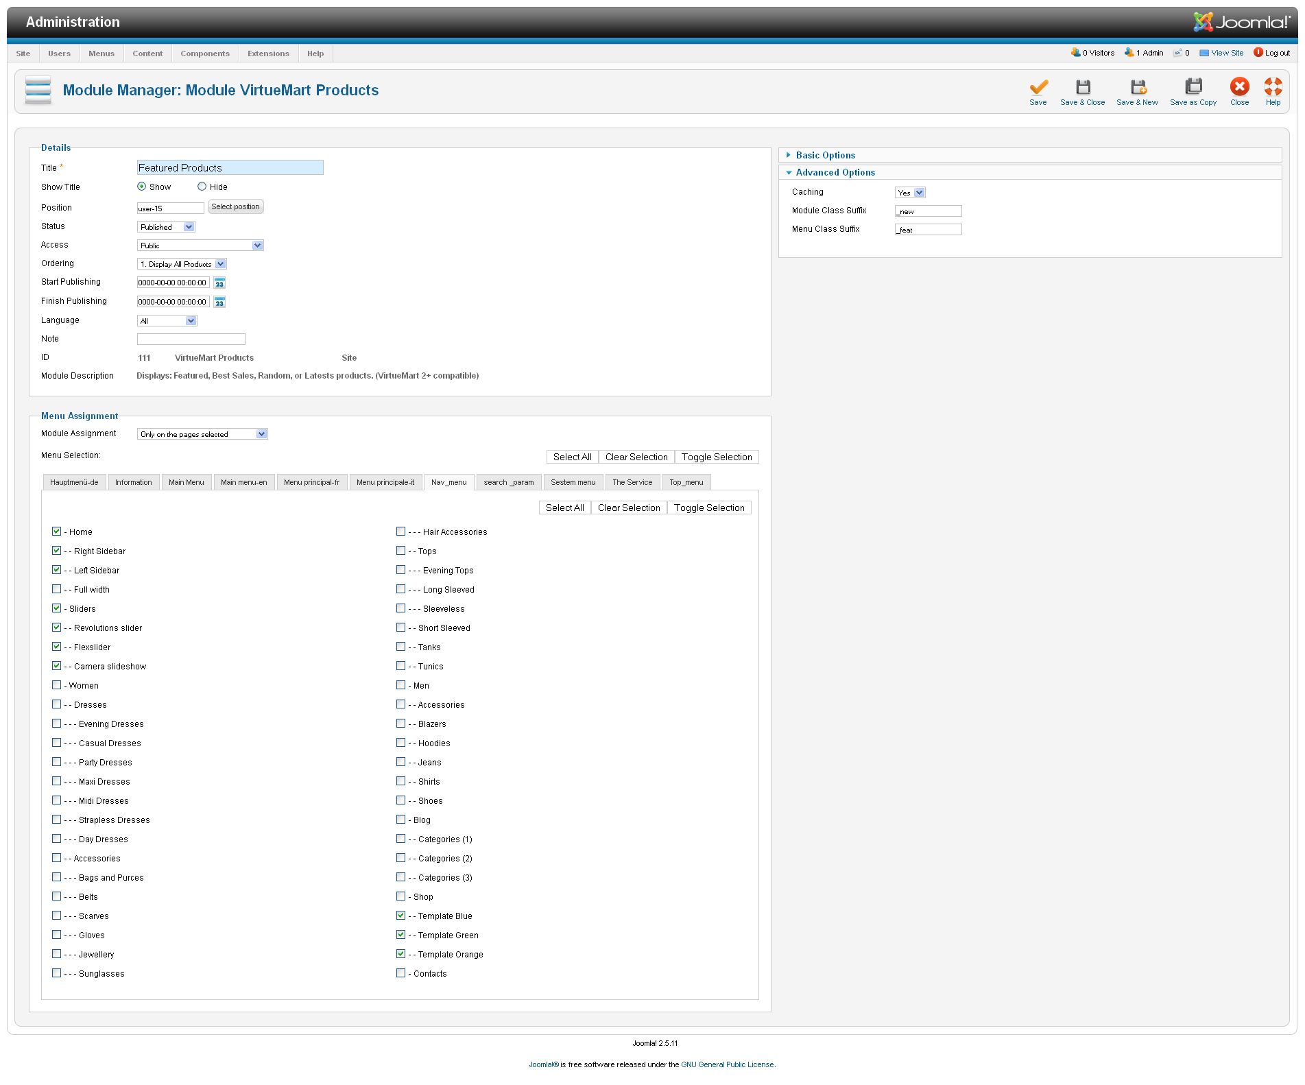The image size is (1305, 1085).
Task: Open the Start Publishing calendar picker
Action: coord(219,283)
